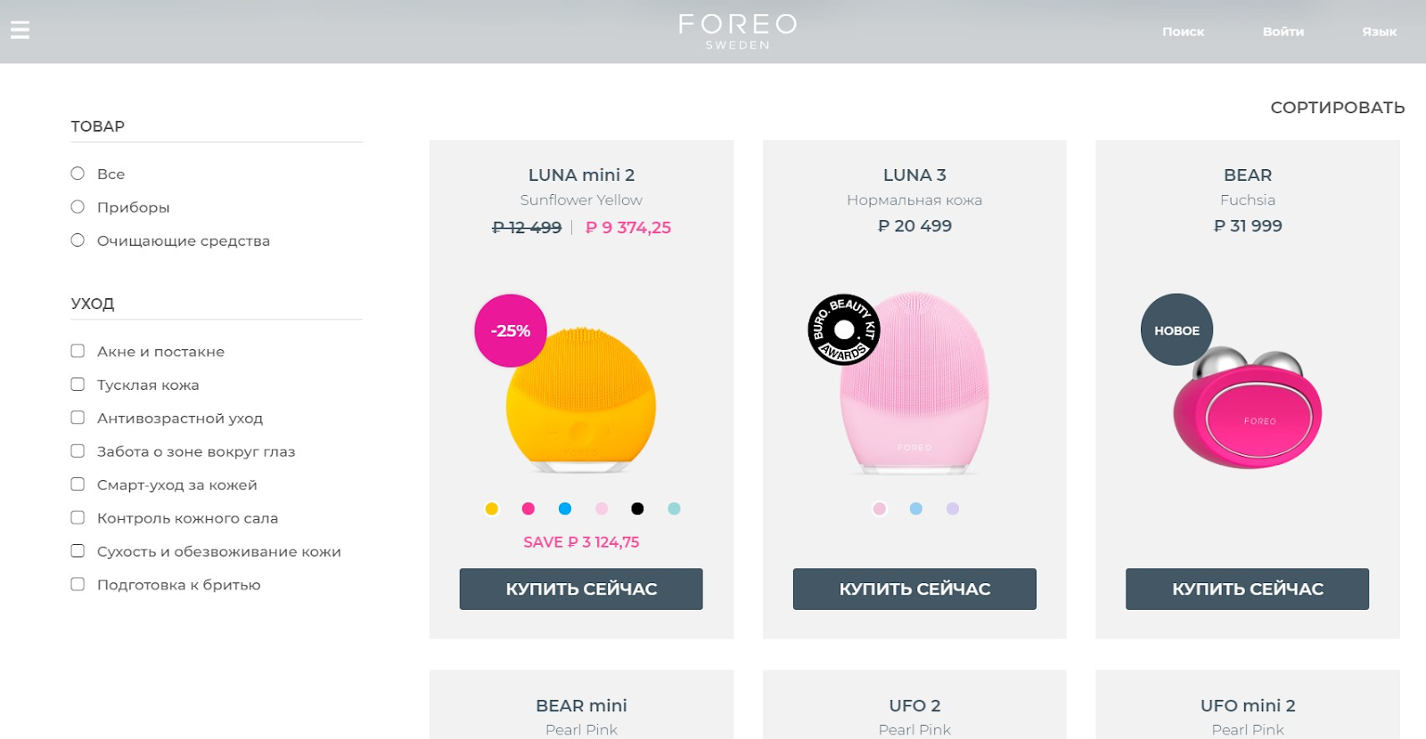The width and height of the screenshot is (1426, 739).
Task: Open the hamburger menu icon
Action: [20, 30]
